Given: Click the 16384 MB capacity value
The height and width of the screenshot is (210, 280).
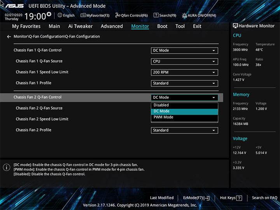Looking at the screenshot, I should pyautogui.click(x=240, y=124).
